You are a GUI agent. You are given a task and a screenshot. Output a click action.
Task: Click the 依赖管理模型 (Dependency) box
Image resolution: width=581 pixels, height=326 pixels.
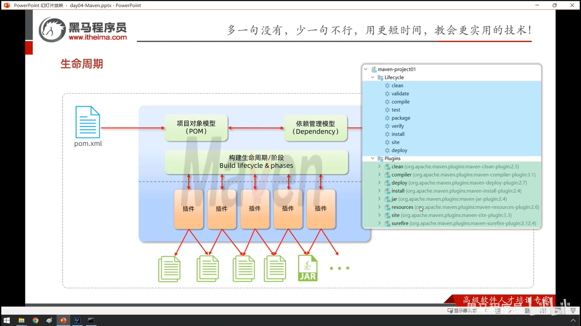[316, 128]
